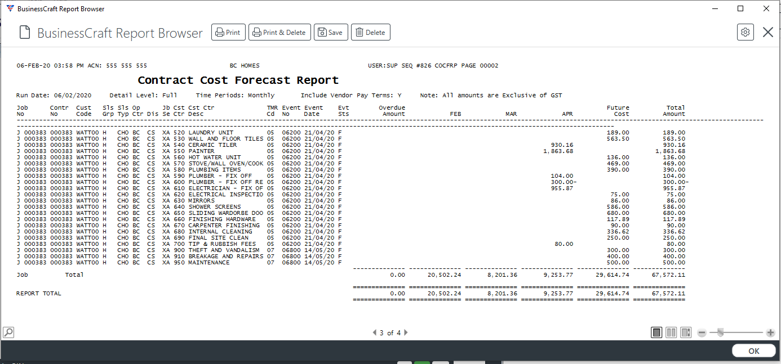Zoom in with the plus icon
Viewport: 781px width, 364px height.
pyautogui.click(x=771, y=332)
